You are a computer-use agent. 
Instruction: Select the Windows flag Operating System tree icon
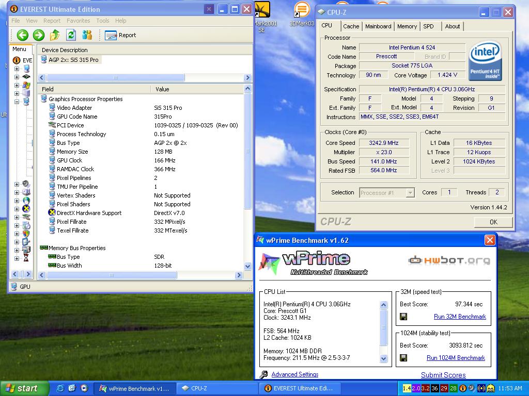[x=26, y=85]
